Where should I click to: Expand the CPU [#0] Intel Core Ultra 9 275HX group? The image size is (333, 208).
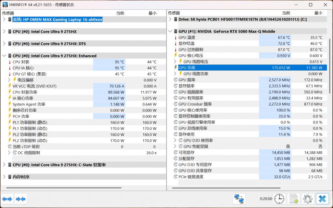point(4,32)
